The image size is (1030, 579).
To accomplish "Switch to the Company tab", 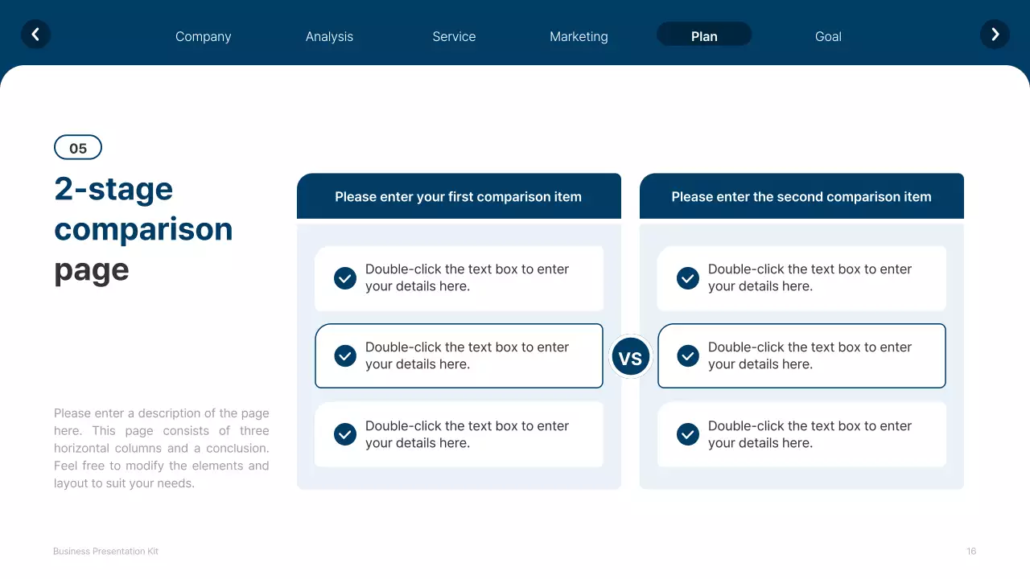I will coord(203,36).
